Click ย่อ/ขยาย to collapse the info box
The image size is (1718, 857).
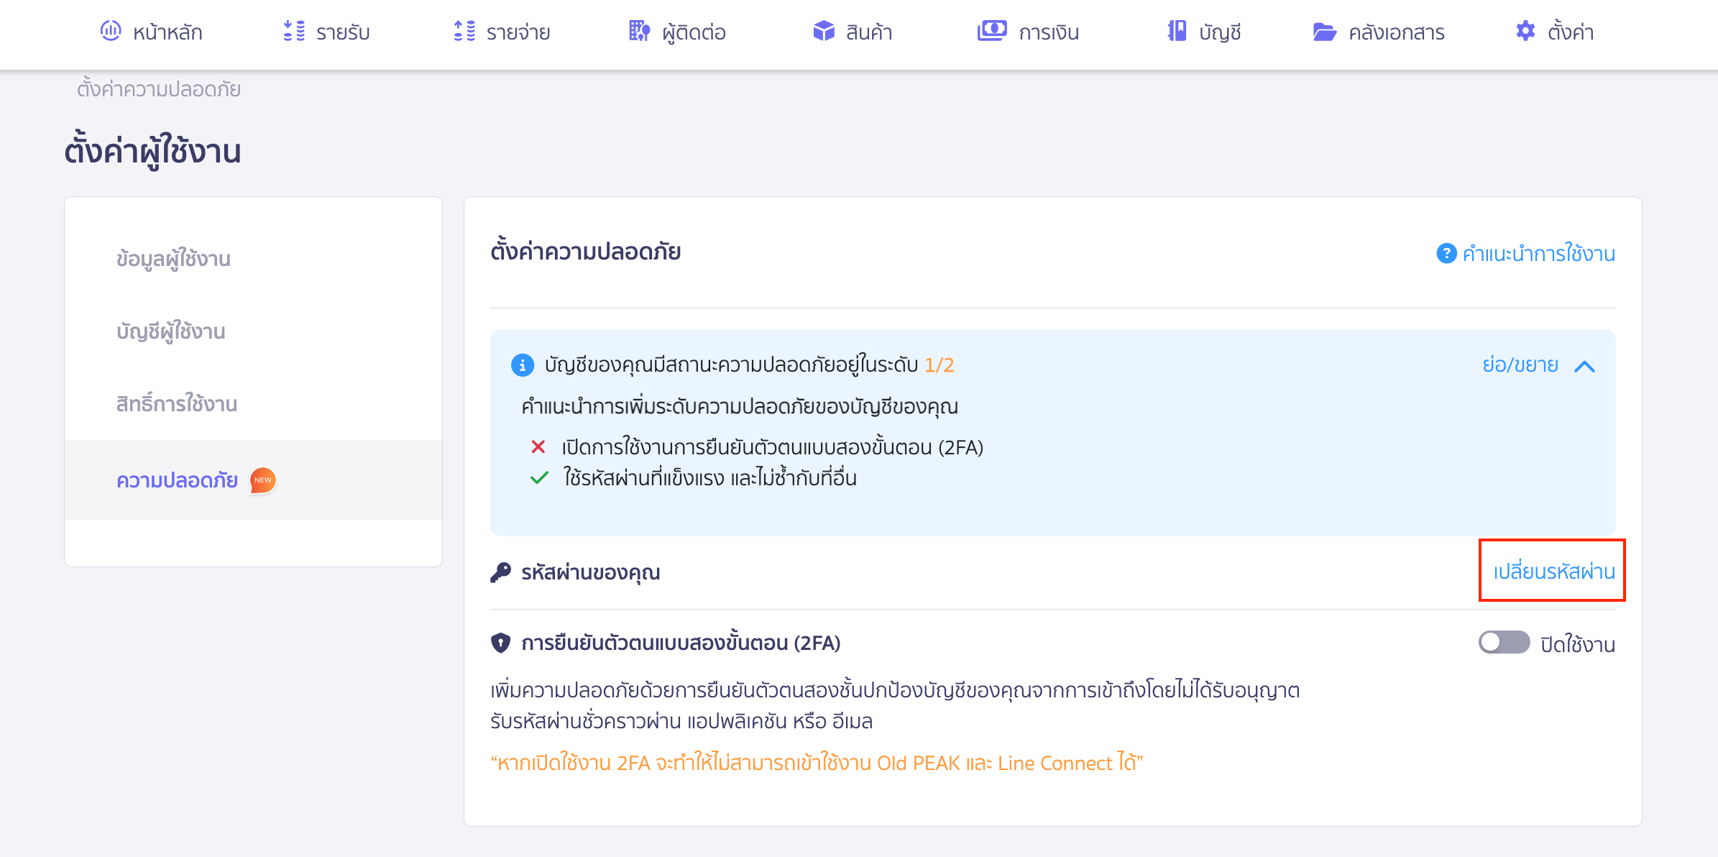pos(1520,365)
